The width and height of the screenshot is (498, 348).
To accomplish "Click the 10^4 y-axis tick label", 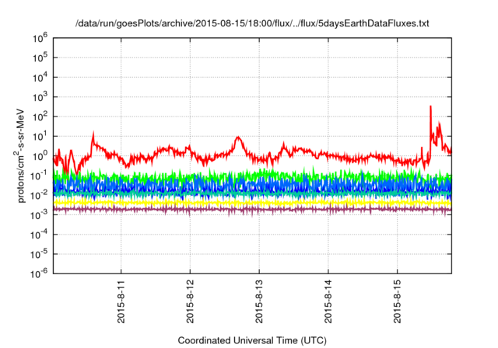I will click(x=40, y=78).
